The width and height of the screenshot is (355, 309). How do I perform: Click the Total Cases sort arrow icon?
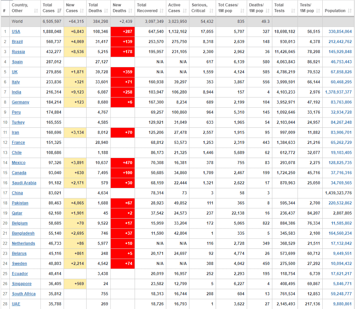[x=59, y=11]
